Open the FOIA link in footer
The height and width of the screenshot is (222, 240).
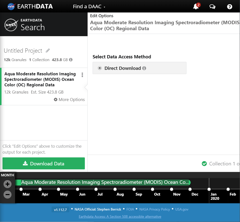coord(130,209)
